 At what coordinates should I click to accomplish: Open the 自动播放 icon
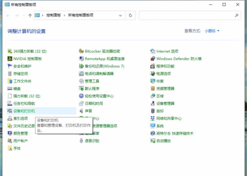153,141
